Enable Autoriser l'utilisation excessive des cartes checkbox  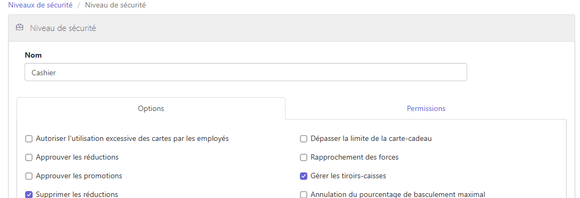click(x=29, y=139)
